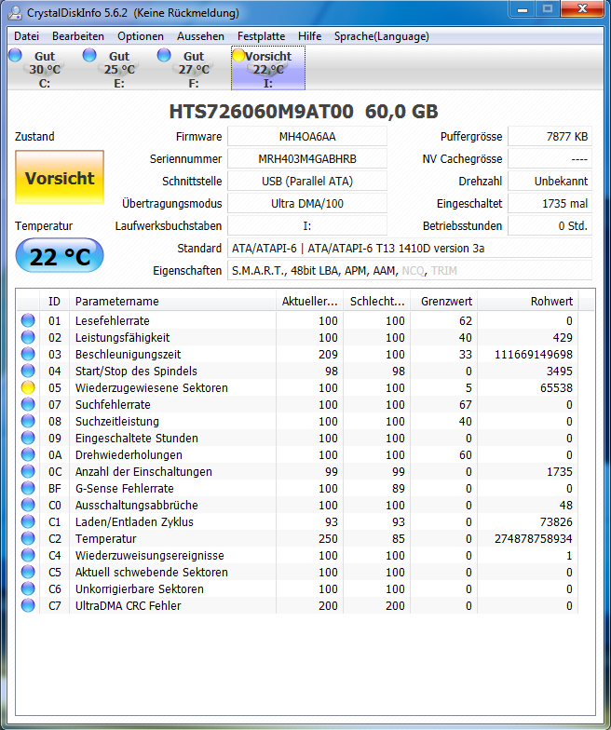This screenshot has width=611, height=730.
Task: Click the NV Cachegrösse field with dashes
Action: pyautogui.click(x=550, y=158)
